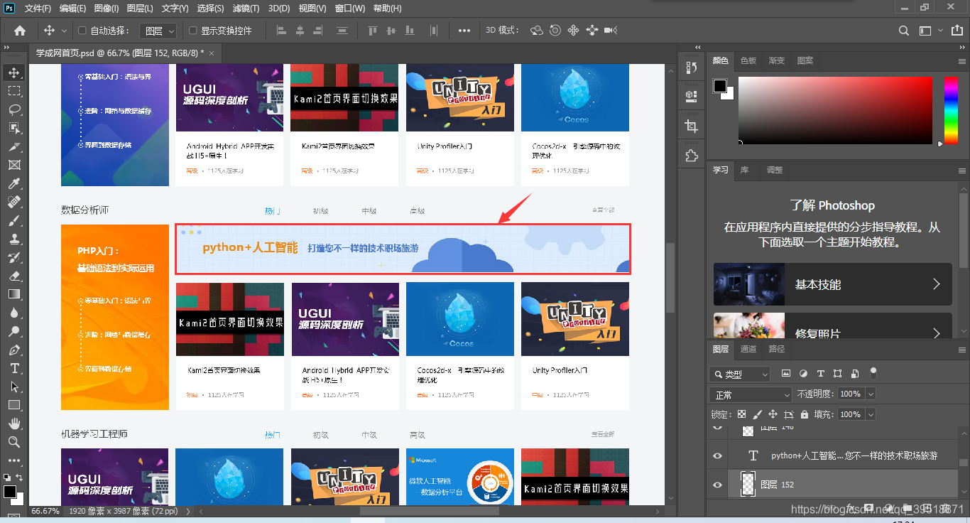The height and width of the screenshot is (523, 970).
Task: Switch to the 调整 tab
Action: pyautogui.click(x=775, y=171)
